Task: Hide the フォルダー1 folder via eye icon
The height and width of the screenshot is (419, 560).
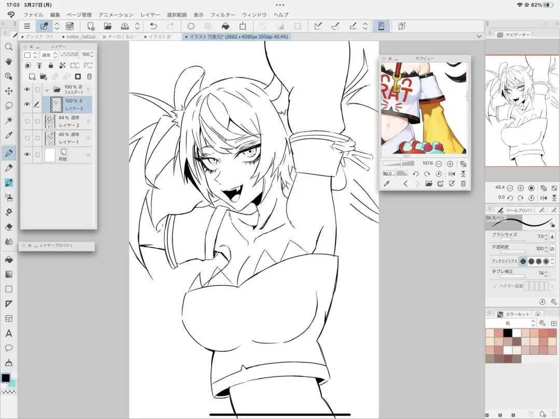Action: click(27, 90)
